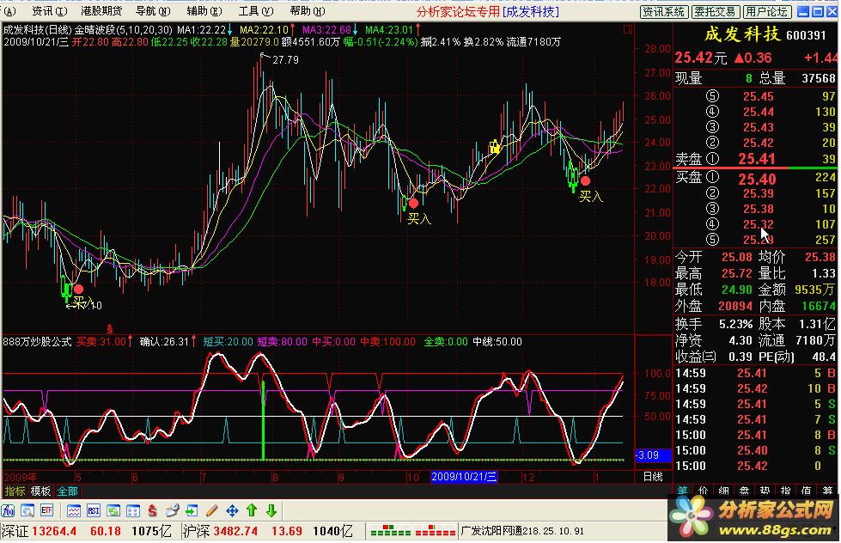Click the small square icon at chart corner
841x543 pixels.
[x=628, y=29]
